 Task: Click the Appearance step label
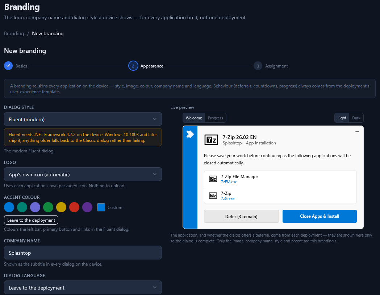pos(152,66)
